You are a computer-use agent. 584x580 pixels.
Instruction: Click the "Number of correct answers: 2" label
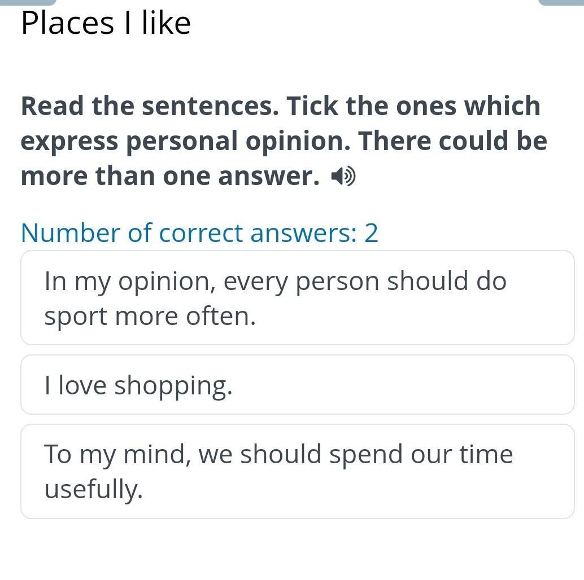coord(199,233)
